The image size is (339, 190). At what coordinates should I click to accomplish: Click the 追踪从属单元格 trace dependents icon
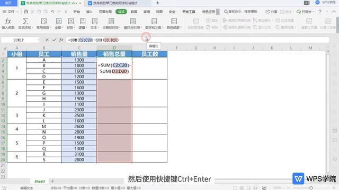point(225,27)
